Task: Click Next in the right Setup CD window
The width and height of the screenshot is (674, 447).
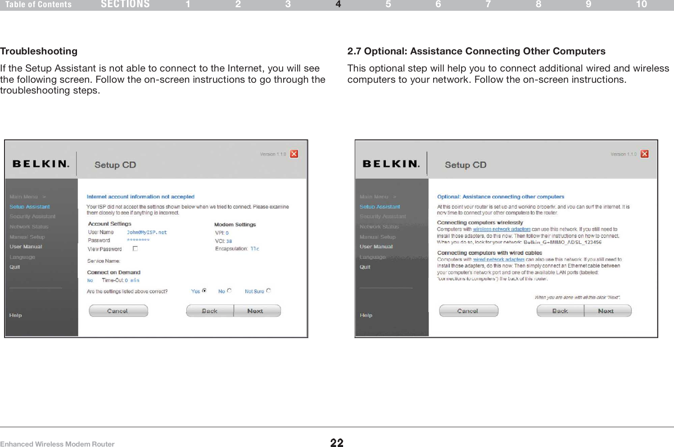Action: [608, 311]
